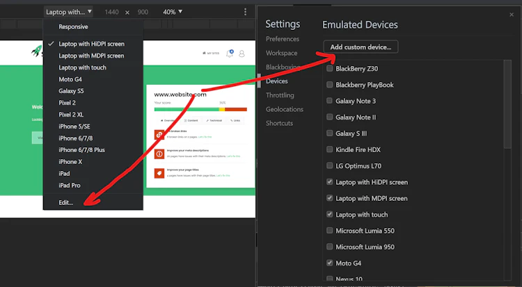This screenshot has height=287, width=522.
Task: Click the emulated devices list scrollbar
Action: [507, 104]
